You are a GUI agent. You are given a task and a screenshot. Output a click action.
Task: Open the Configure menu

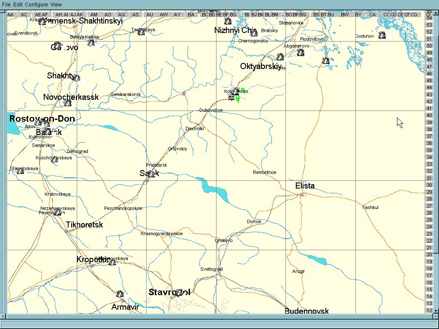(x=36, y=4)
